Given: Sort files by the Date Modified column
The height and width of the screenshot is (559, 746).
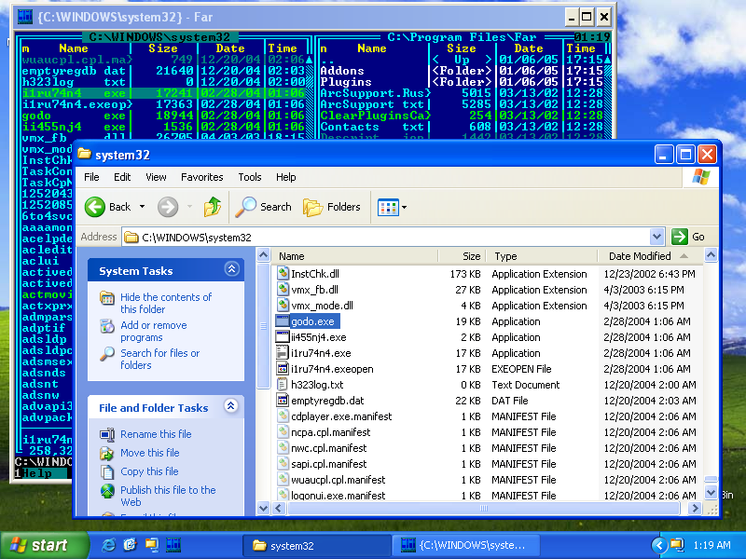Looking at the screenshot, I should (x=649, y=256).
